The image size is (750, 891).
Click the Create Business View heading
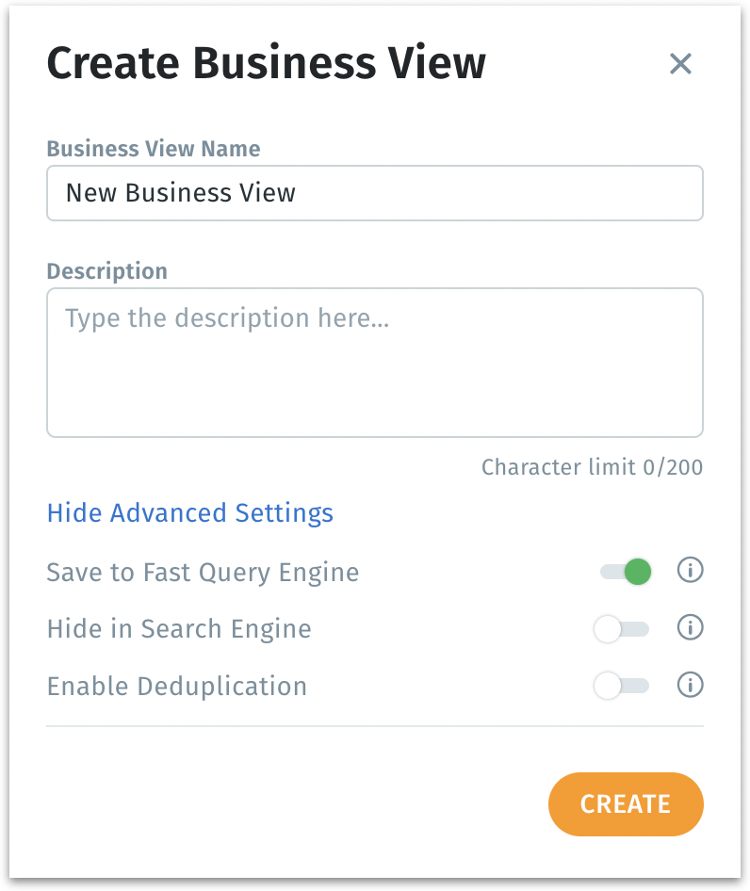(x=267, y=64)
